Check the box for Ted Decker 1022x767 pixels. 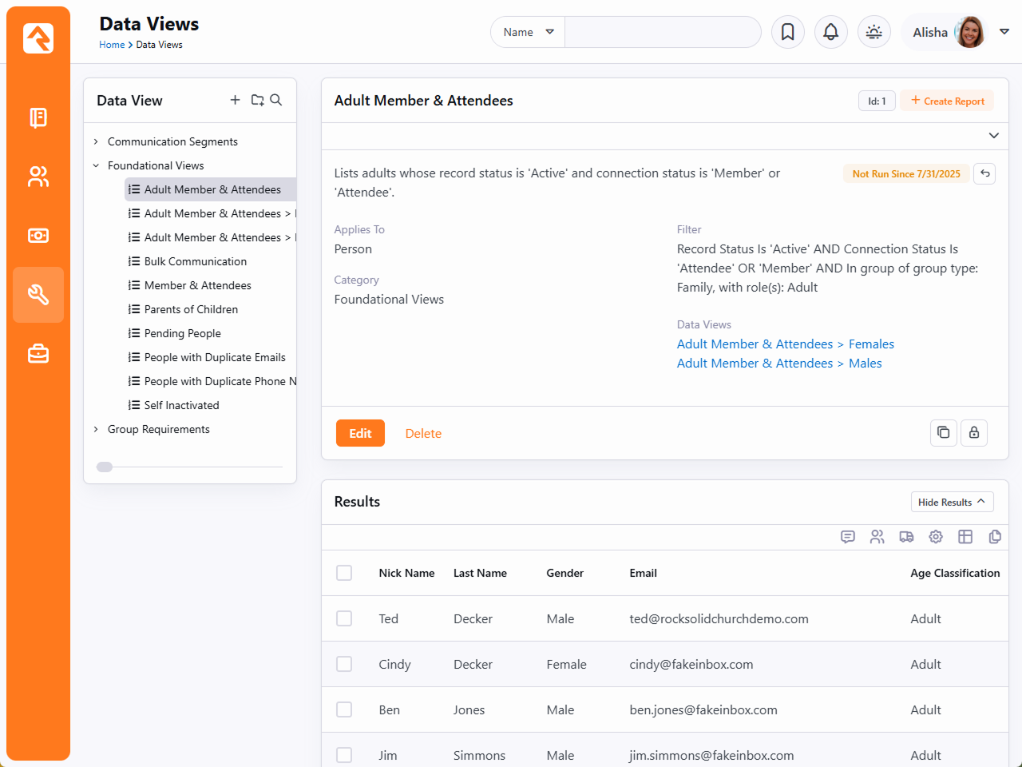344,618
